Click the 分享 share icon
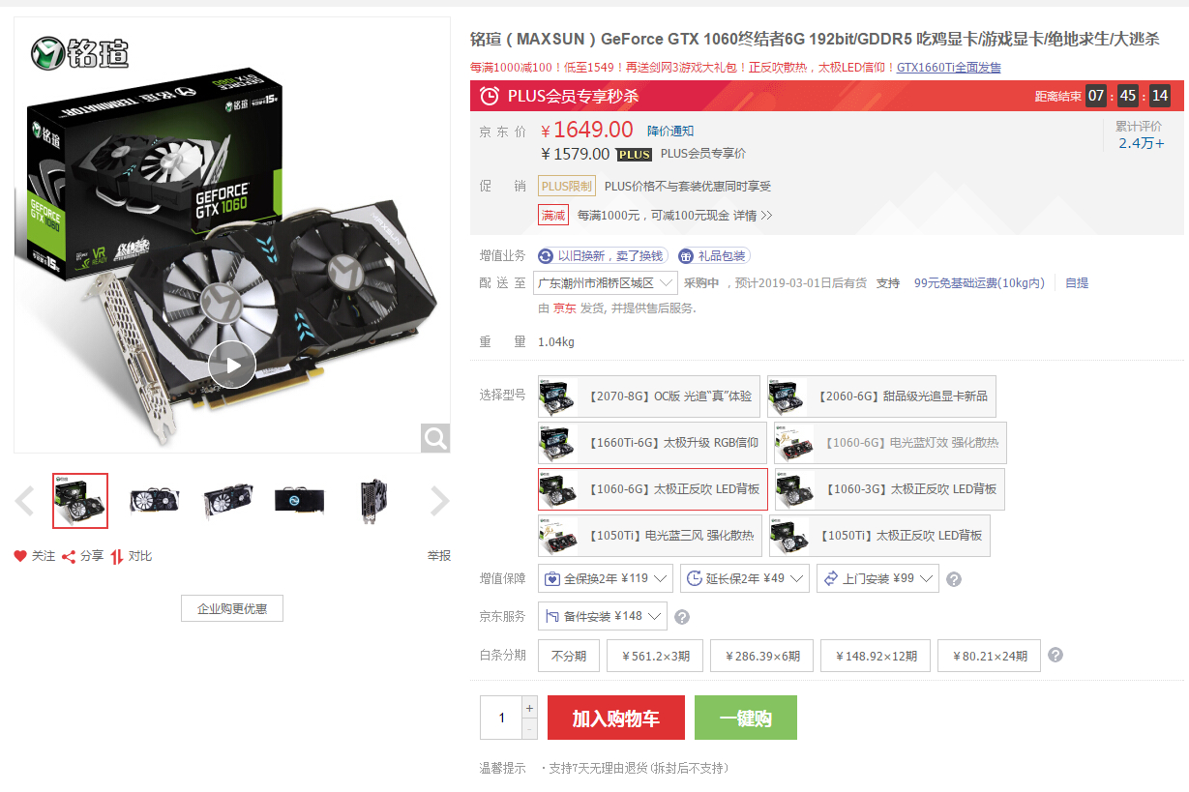 (x=69, y=556)
